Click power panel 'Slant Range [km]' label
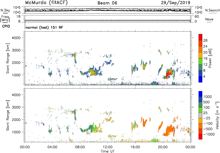 (8, 58)
